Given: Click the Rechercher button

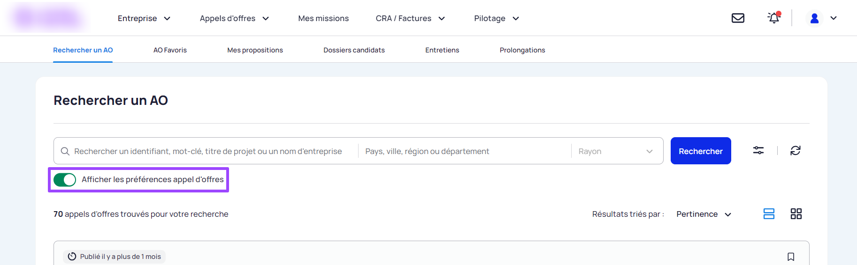Looking at the screenshot, I should pos(700,151).
